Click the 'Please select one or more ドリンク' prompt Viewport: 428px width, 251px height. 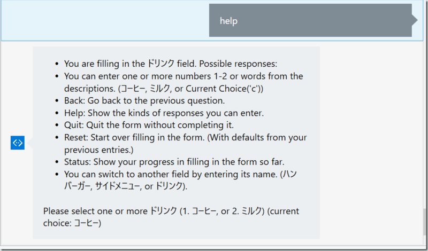point(171,217)
